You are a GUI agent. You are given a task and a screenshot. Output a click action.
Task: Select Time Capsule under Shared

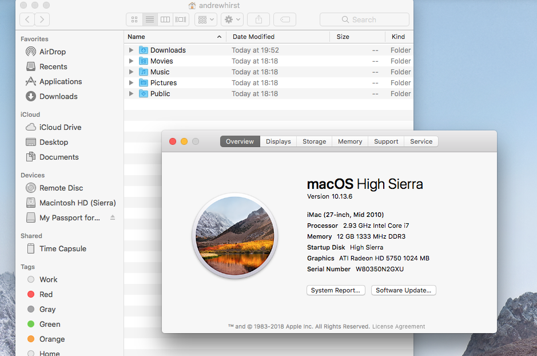(x=56, y=248)
